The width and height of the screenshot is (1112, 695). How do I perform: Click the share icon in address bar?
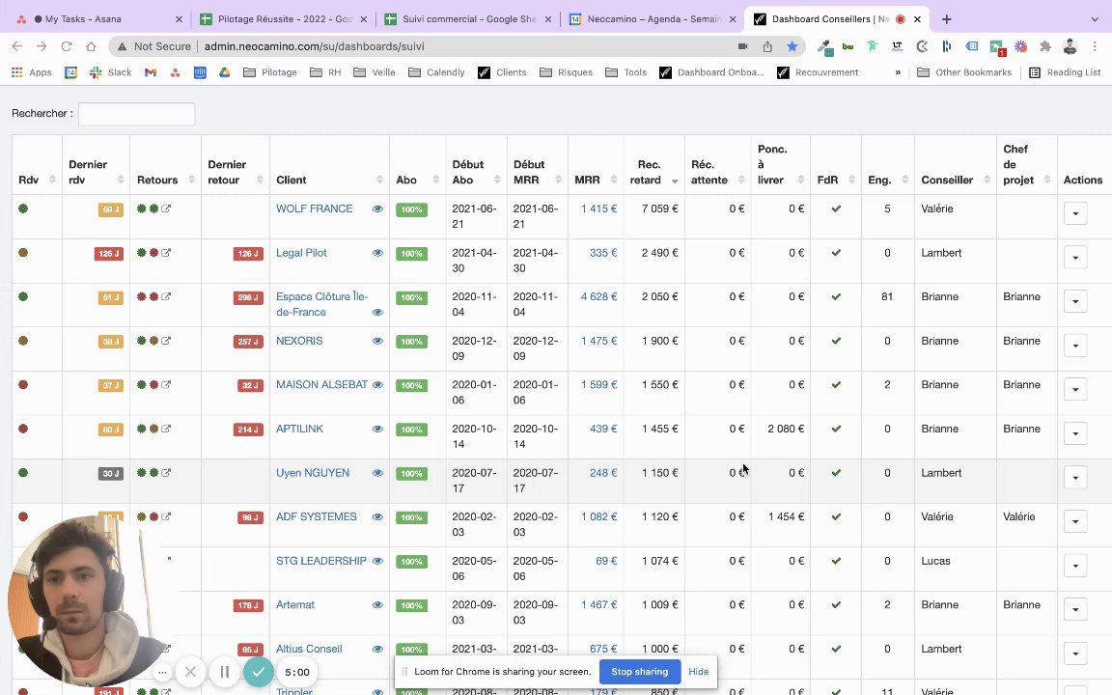click(767, 46)
